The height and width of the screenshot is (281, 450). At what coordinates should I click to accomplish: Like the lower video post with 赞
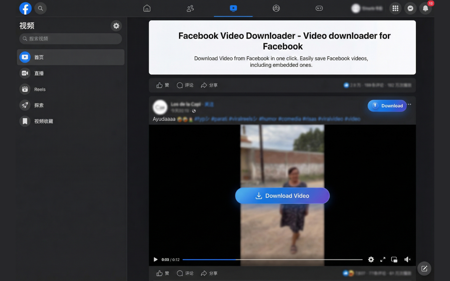(163, 273)
